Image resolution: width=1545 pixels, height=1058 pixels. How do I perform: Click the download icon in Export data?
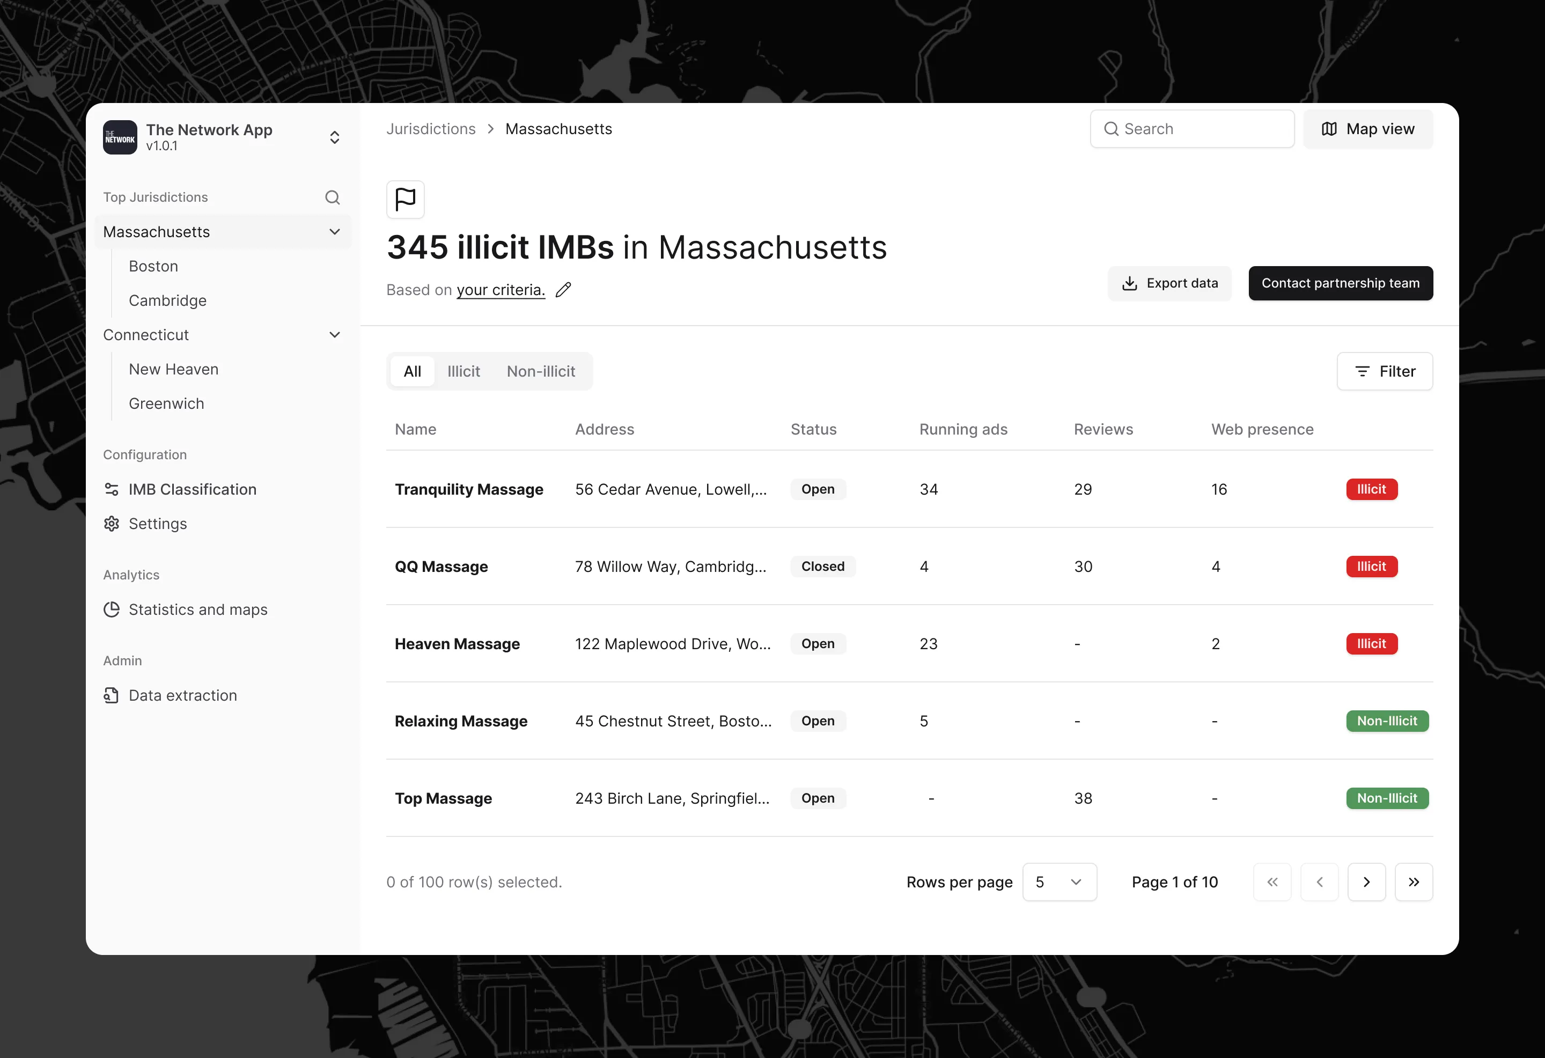tap(1129, 283)
